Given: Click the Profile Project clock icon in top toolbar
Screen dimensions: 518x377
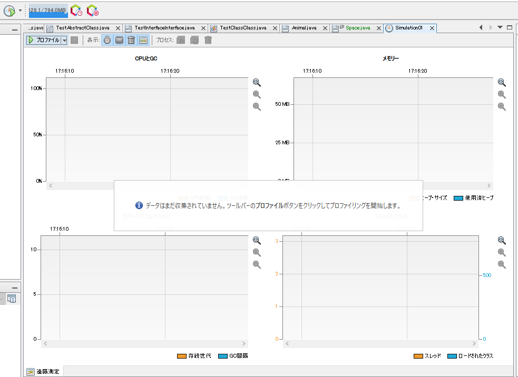Looking at the screenshot, I should pos(9,11).
